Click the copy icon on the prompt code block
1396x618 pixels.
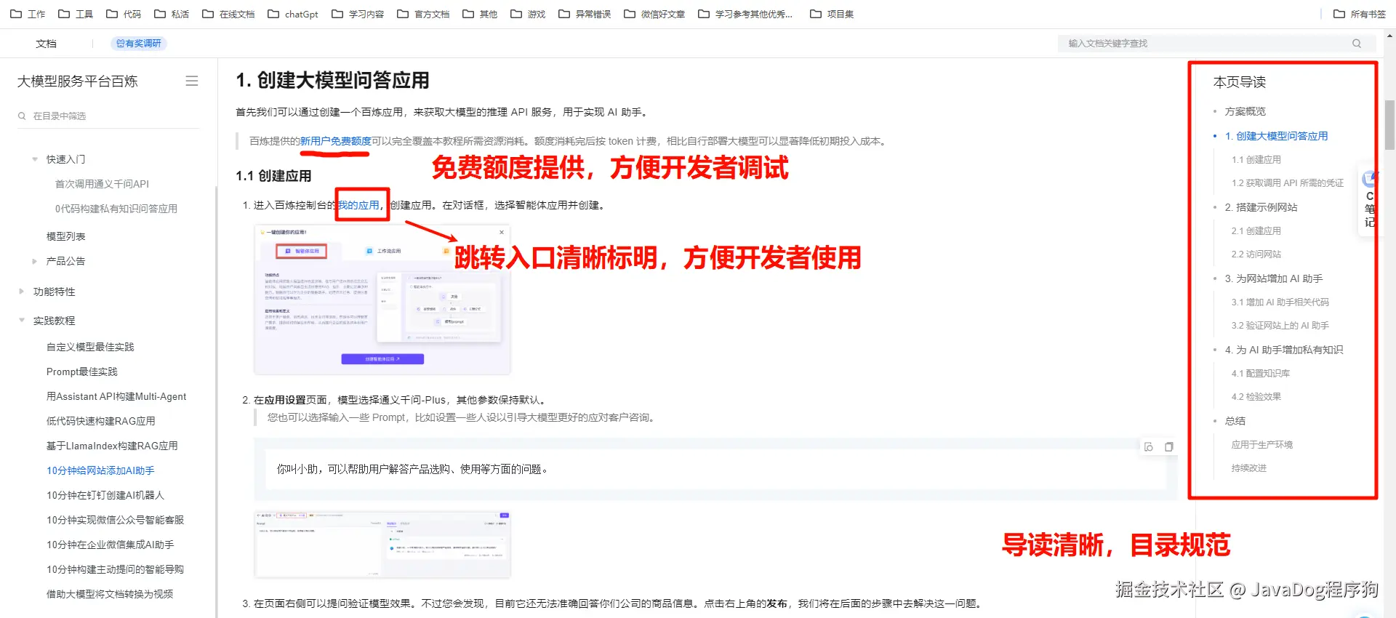click(1169, 447)
